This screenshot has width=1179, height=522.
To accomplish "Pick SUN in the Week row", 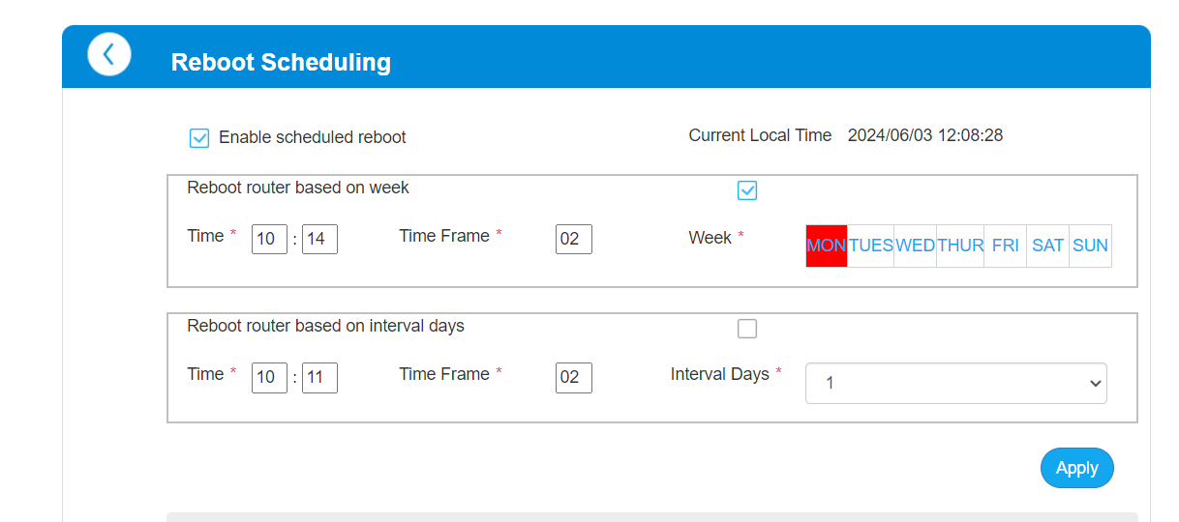I will click(x=1091, y=246).
